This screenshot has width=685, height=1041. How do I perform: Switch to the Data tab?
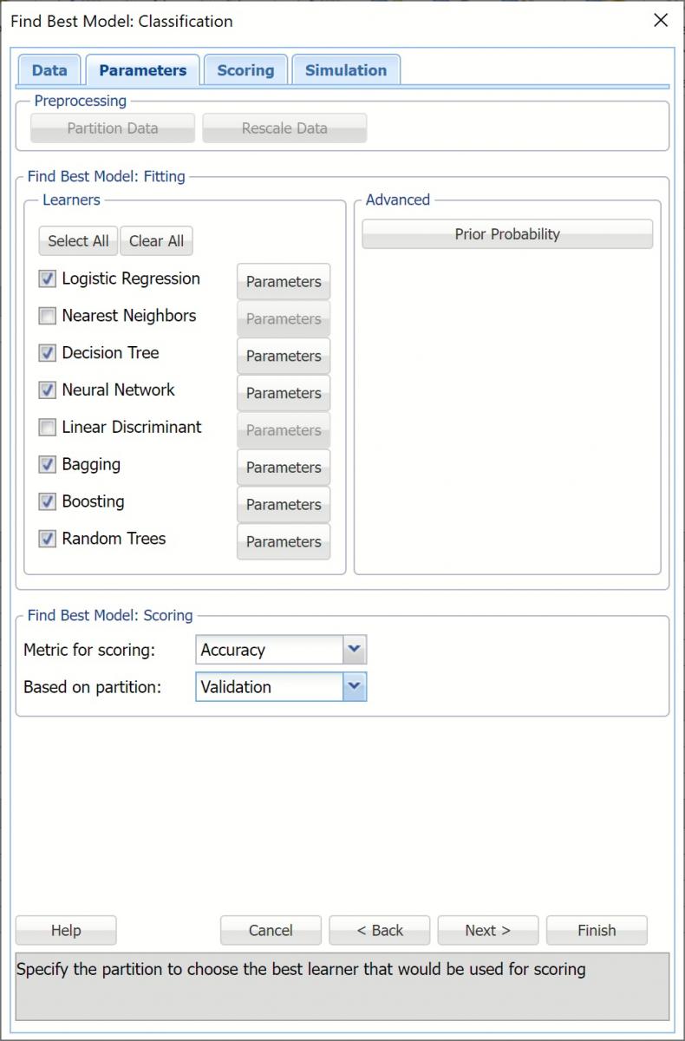[x=49, y=71]
